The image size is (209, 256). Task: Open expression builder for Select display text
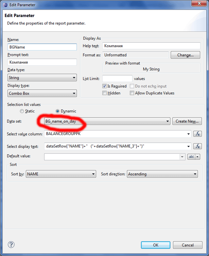(198, 146)
